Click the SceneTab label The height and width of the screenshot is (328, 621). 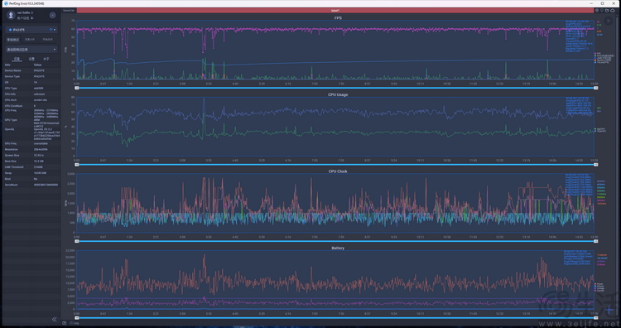tap(69, 11)
